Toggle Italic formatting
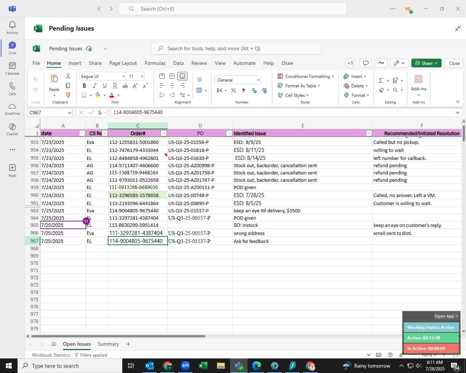 [x=94, y=86]
